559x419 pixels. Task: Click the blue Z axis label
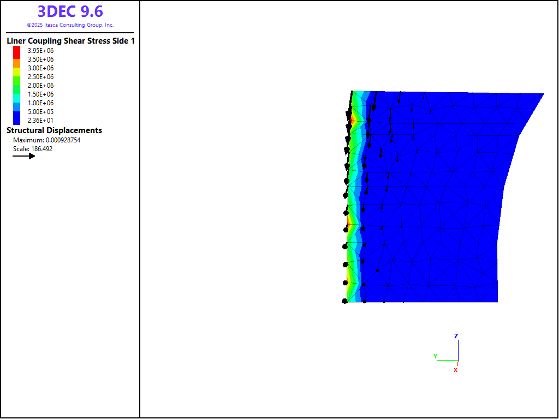(x=456, y=336)
